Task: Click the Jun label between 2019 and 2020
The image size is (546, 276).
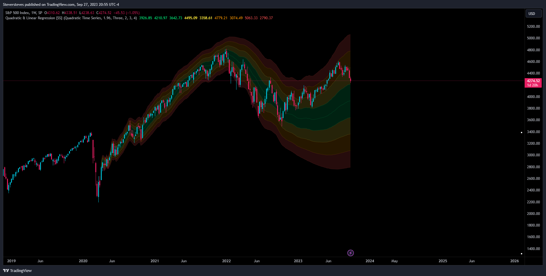Action: click(40, 261)
